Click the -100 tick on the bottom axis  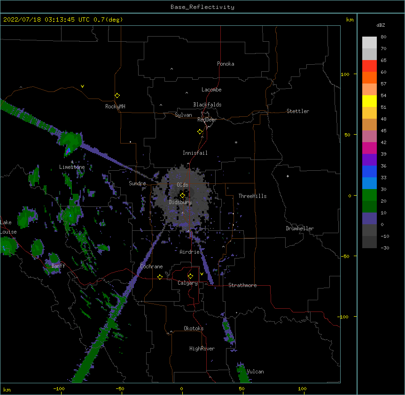point(59,388)
